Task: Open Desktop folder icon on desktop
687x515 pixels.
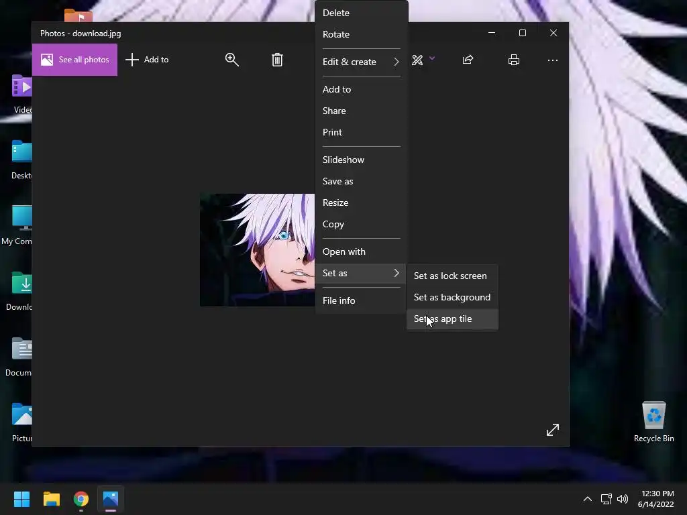Action: [21, 160]
